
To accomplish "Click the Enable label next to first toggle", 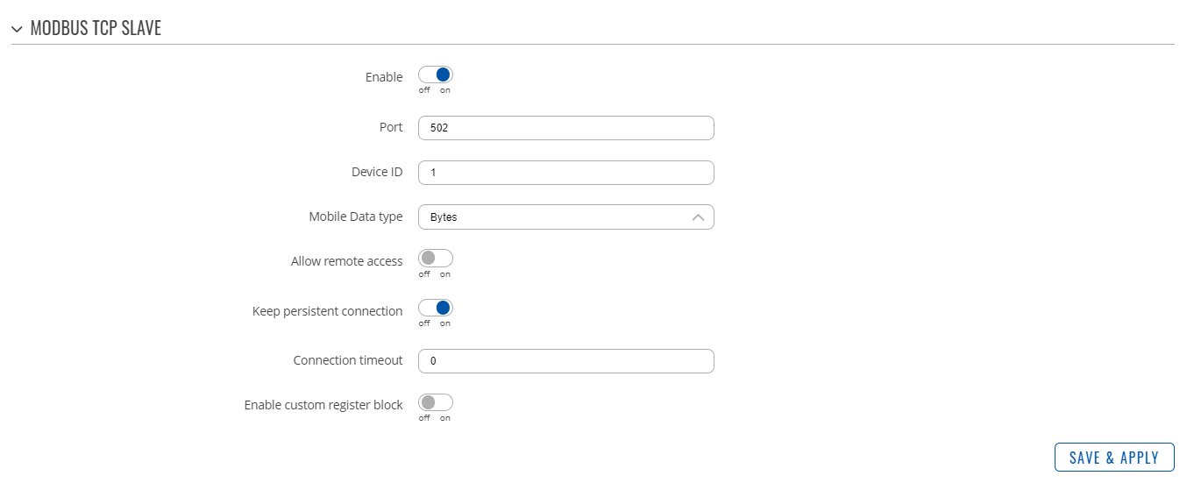I will [x=384, y=77].
